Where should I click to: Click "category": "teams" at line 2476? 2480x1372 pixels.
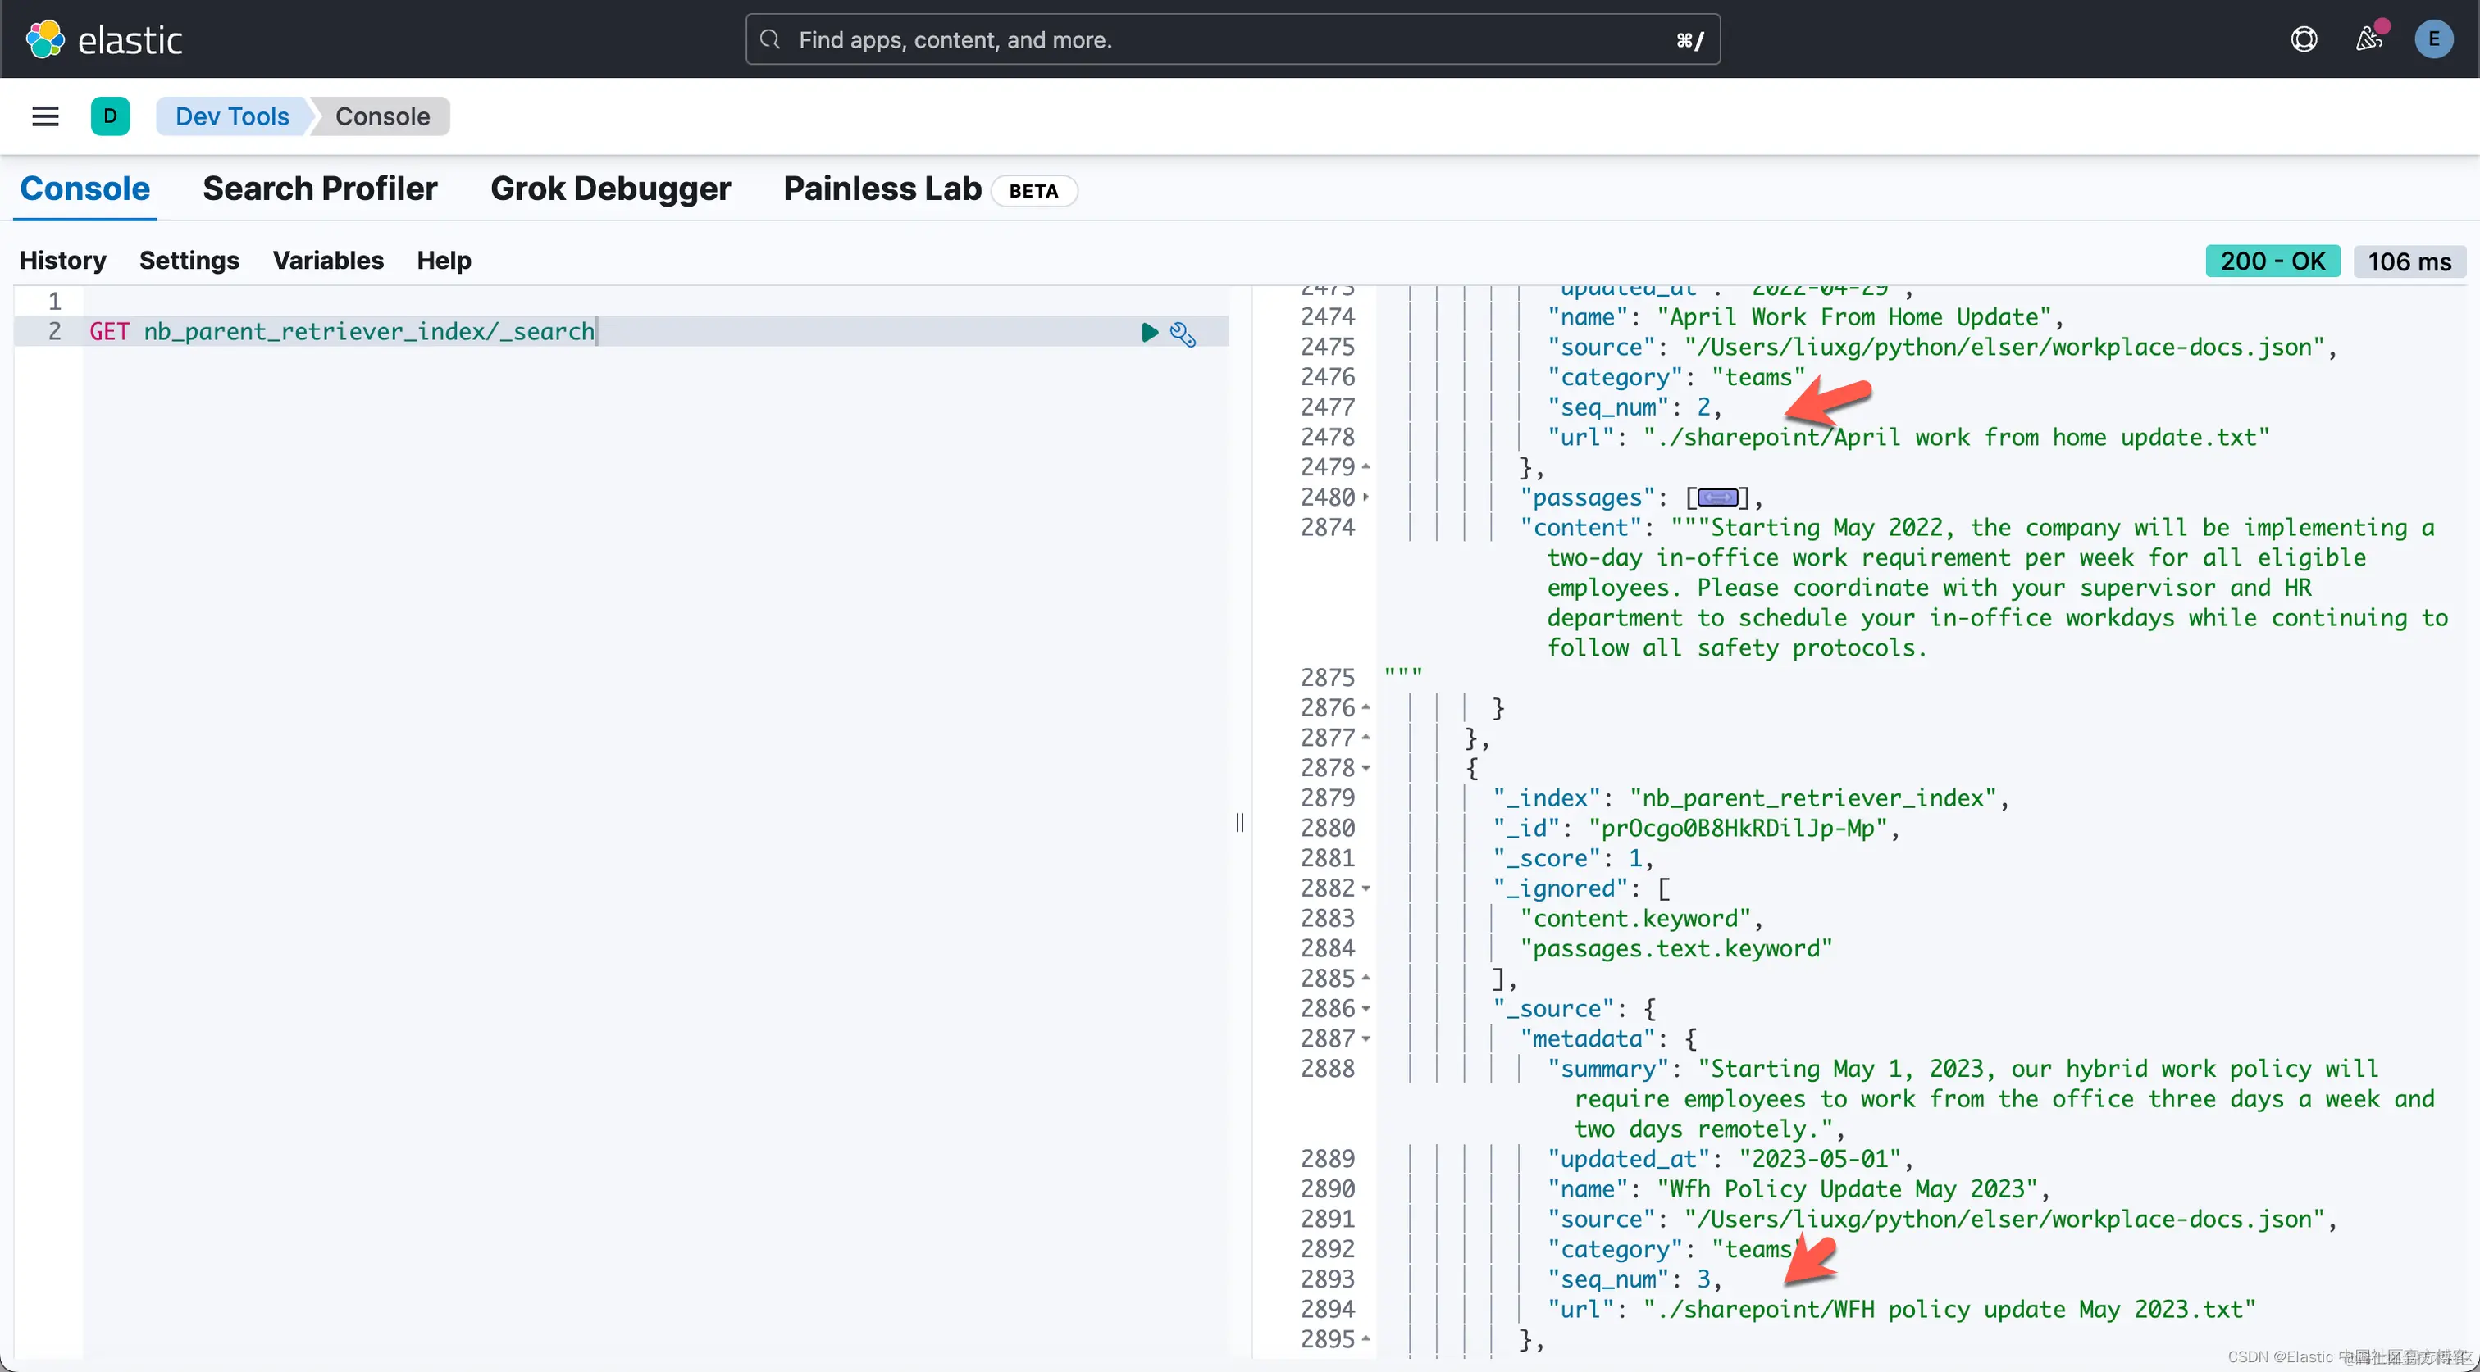tap(1676, 377)
